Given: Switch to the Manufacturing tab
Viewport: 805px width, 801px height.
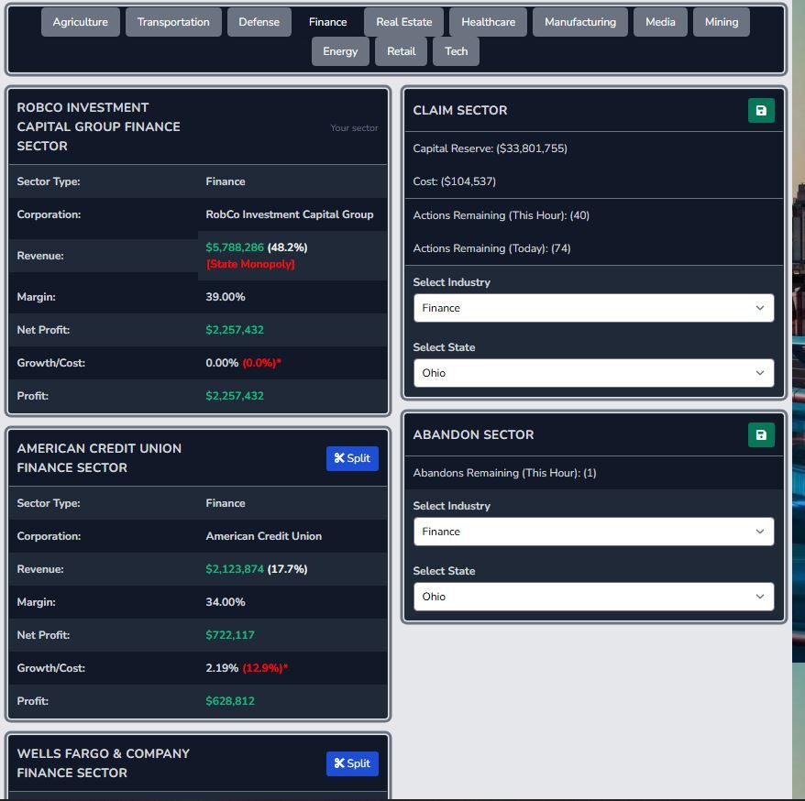Looking at the screenshot, I should (580, 22).
